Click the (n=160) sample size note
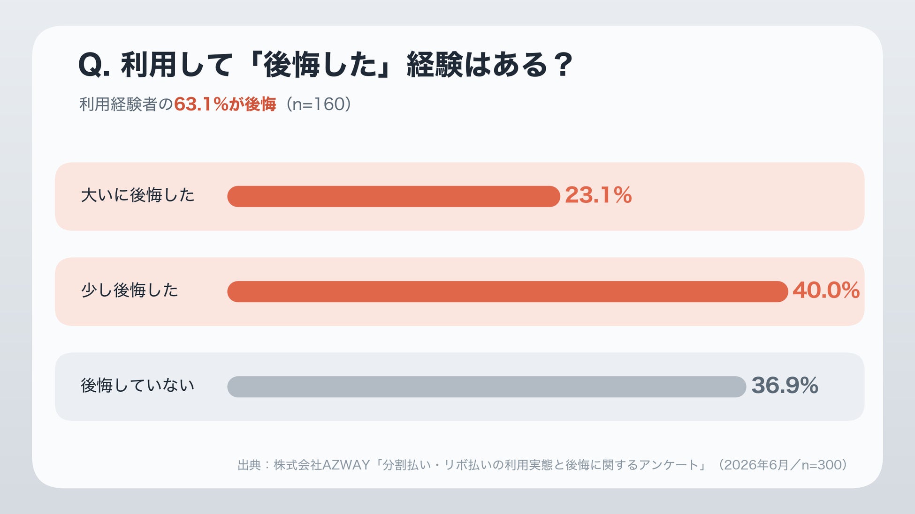The height and width of the screenshot is (514, 915). 318,104
